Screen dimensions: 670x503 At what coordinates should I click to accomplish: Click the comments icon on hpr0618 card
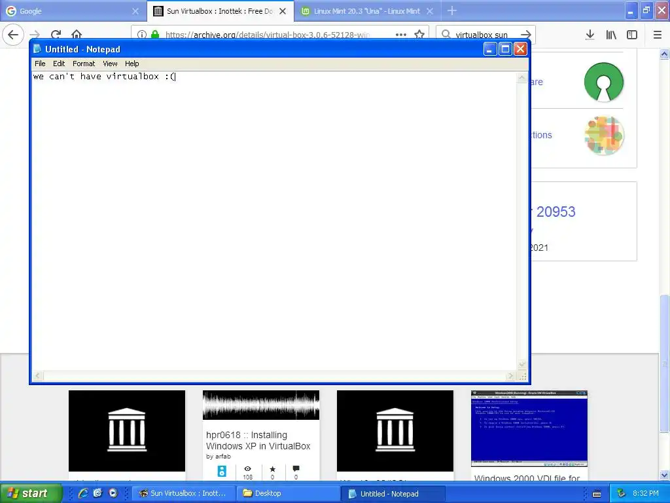(x=296, y=469)
